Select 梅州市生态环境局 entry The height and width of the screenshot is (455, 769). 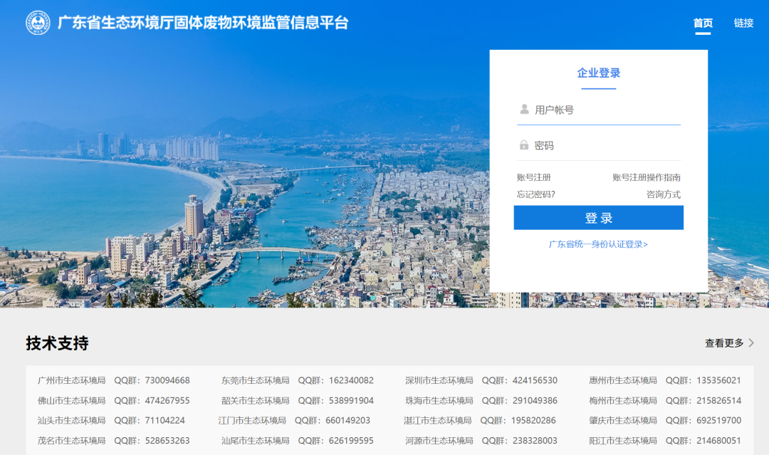tap(623, 401)
